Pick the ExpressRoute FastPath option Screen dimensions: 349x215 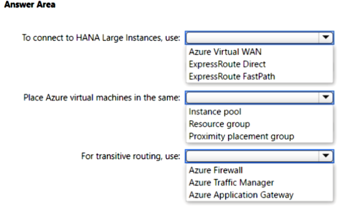tap(232, 77)
